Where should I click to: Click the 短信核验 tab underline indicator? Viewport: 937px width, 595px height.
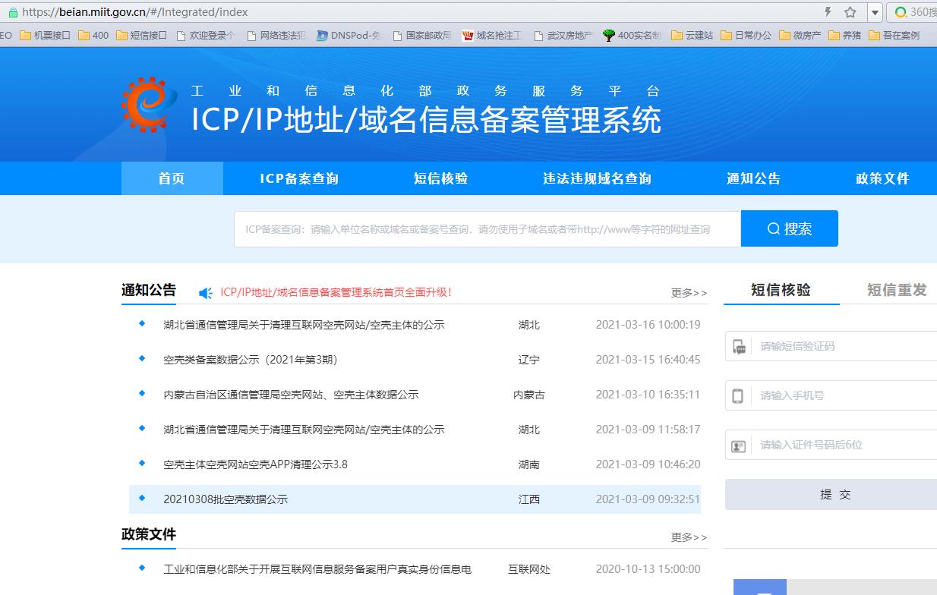(781, 303)
